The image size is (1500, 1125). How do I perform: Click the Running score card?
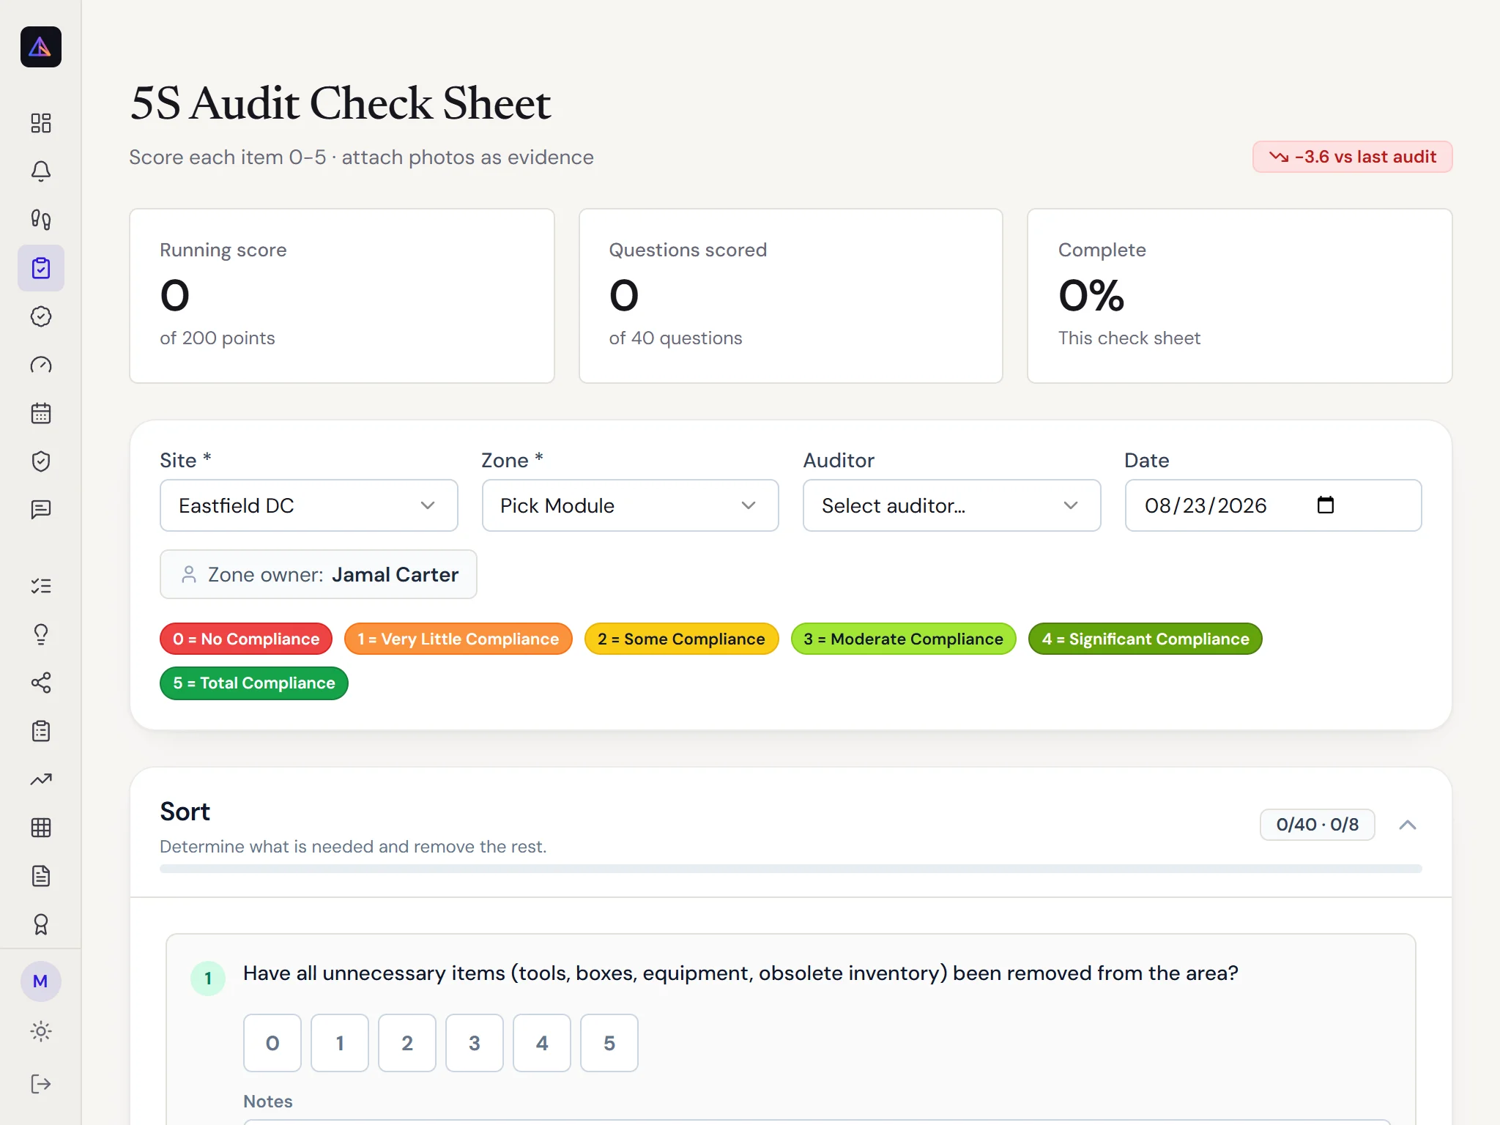pyautogui.click(x=342, y=296)
